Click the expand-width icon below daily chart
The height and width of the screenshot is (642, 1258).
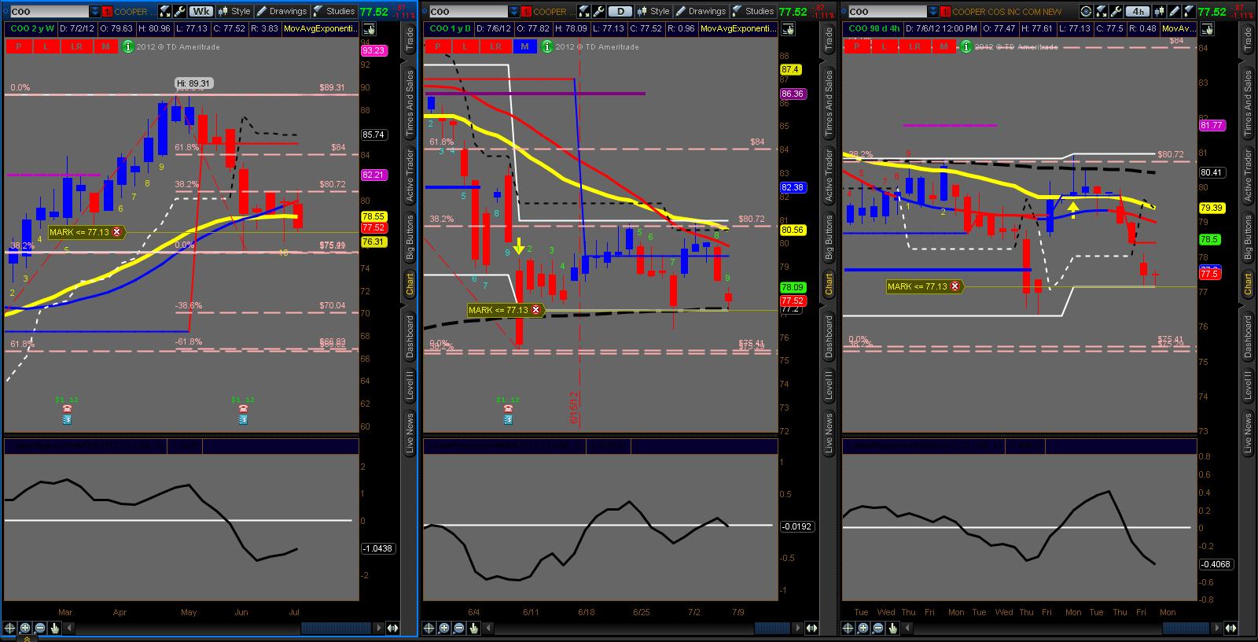[811, 628]
